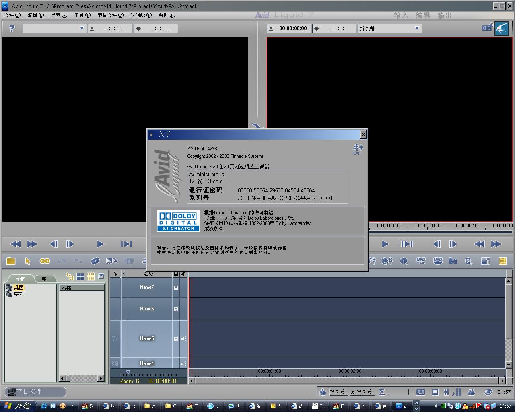Open the 3D cube effects icon

coord(404,261)
